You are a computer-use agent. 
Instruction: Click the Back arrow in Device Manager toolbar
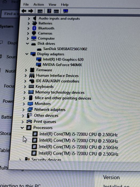[24, 11]
